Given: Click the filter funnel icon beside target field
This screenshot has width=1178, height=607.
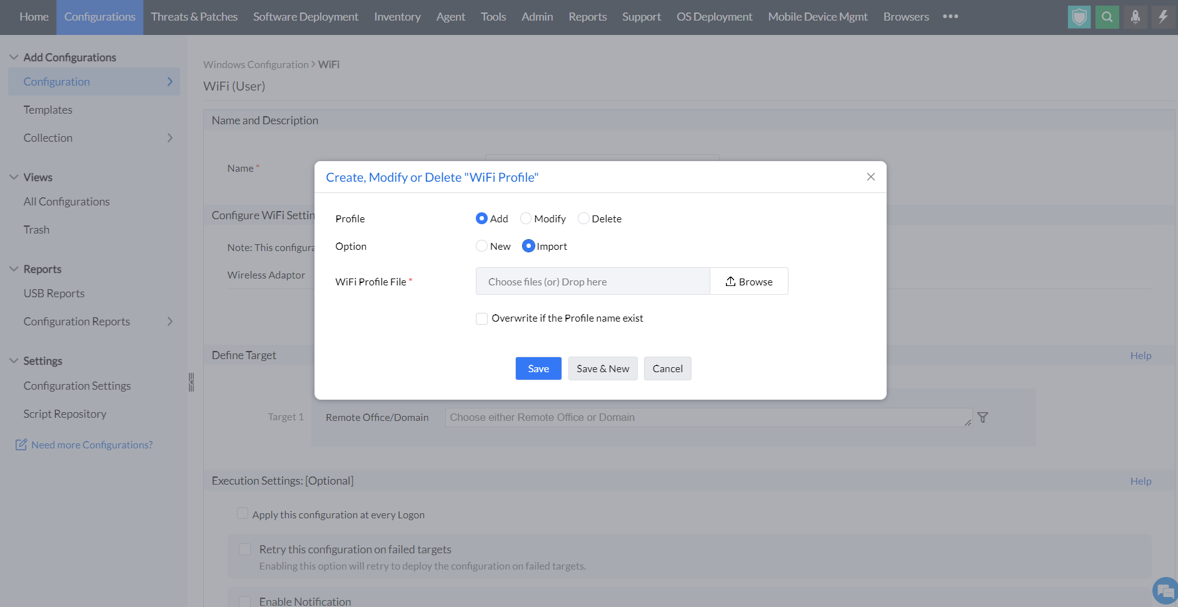Looking at the screenshot, I should click(983, 417).
